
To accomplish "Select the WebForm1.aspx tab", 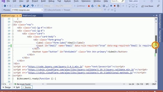I will pos(8,16).
